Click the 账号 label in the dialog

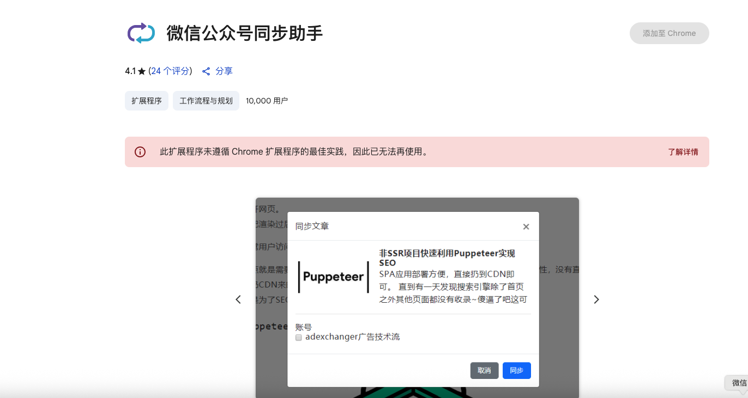(x=304, y=327)
